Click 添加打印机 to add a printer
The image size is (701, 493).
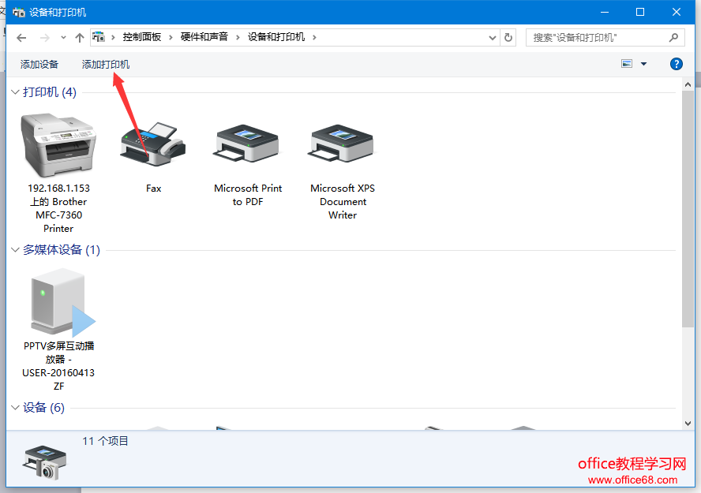(105, 64)
